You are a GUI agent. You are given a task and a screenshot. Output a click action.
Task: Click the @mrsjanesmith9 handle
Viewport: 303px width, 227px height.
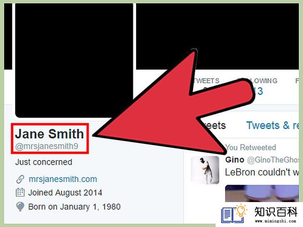point(47,146)
